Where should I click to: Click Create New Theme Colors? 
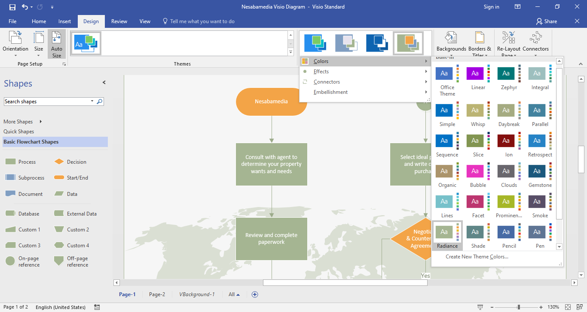click(477, 257)
